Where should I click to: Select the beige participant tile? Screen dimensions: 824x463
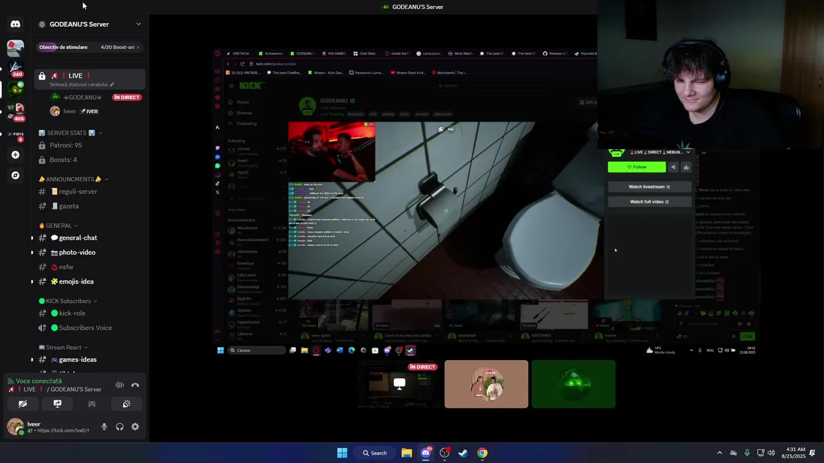click(486, 384)
